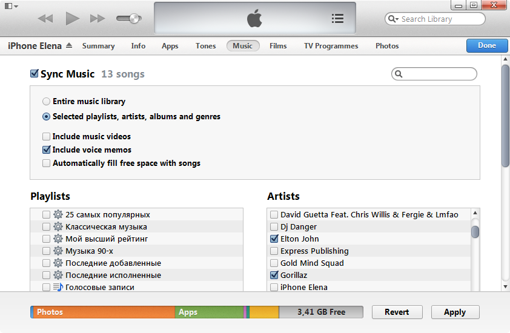The width and height of the screenshot is (510, 333).
Task: Click the play button
Action: coord(72,18)
